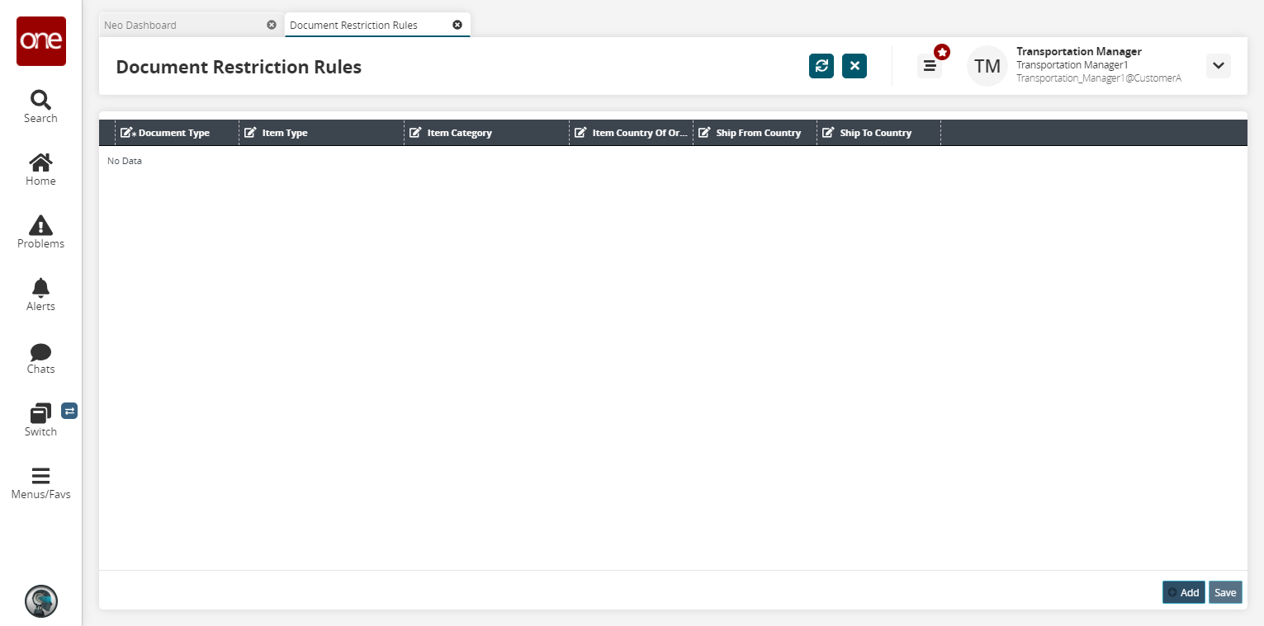Add a new restriction rule row
1264x626 pixels.
[x=1183, y=592]
